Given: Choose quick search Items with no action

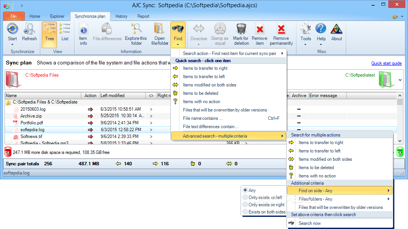Looking at the screenshot, I should tap(229, 101).
